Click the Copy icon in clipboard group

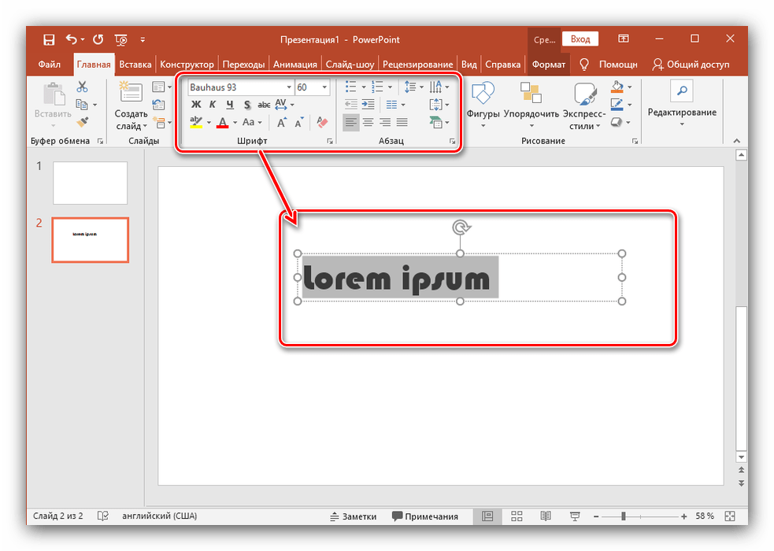(81, 105)
